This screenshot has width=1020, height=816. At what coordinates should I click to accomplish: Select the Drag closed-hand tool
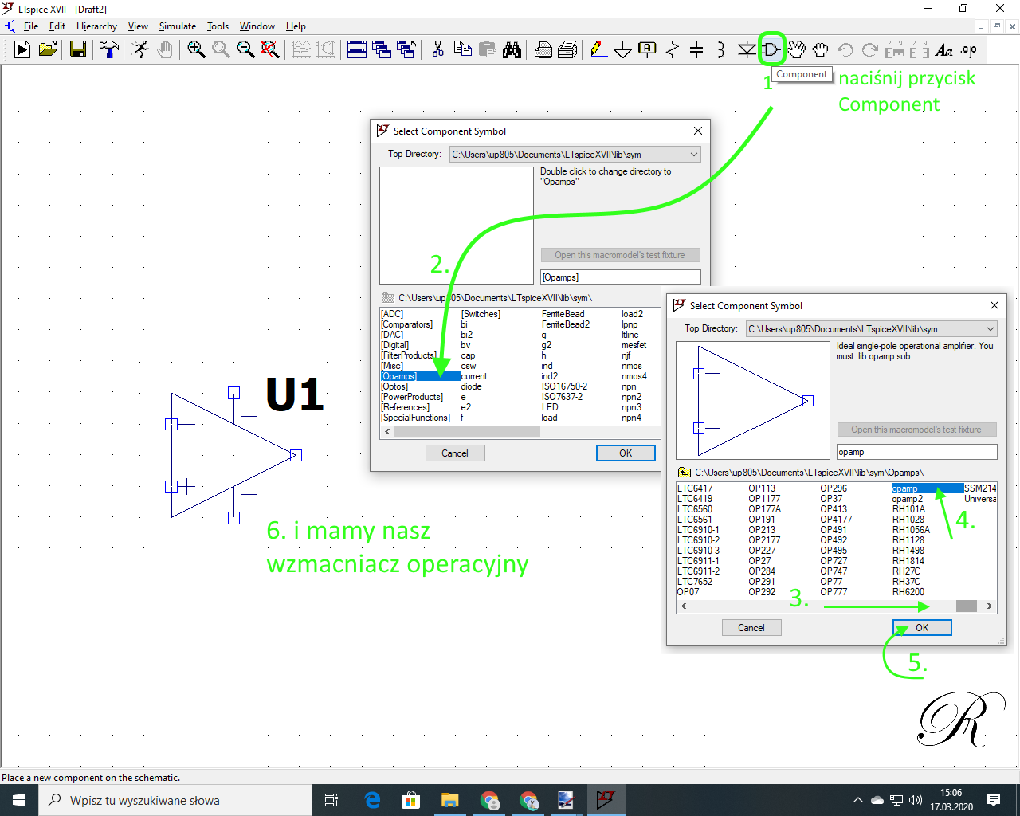click(821, 49)
